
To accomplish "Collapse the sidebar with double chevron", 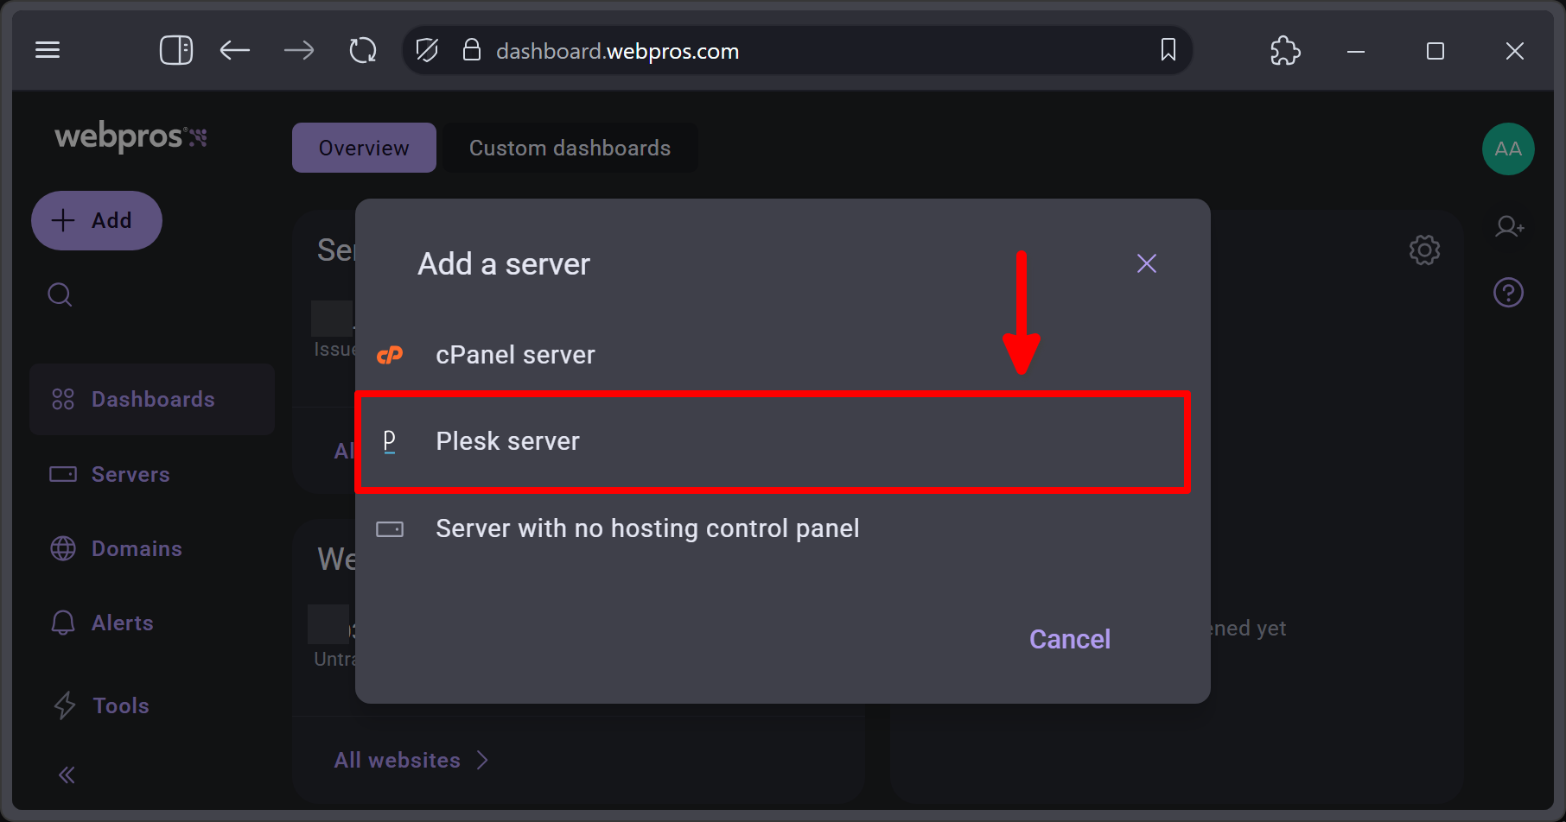I will click(67, 775).
